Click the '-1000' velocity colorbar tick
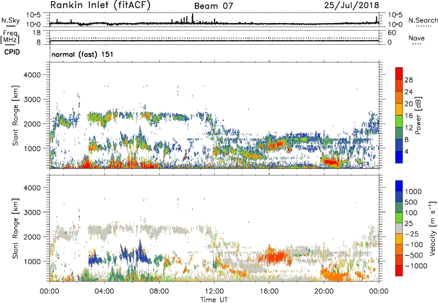 pyautogui.click(x=416, y=266)
